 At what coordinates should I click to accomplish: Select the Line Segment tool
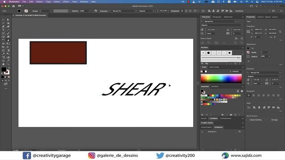[x=8, y=30]
